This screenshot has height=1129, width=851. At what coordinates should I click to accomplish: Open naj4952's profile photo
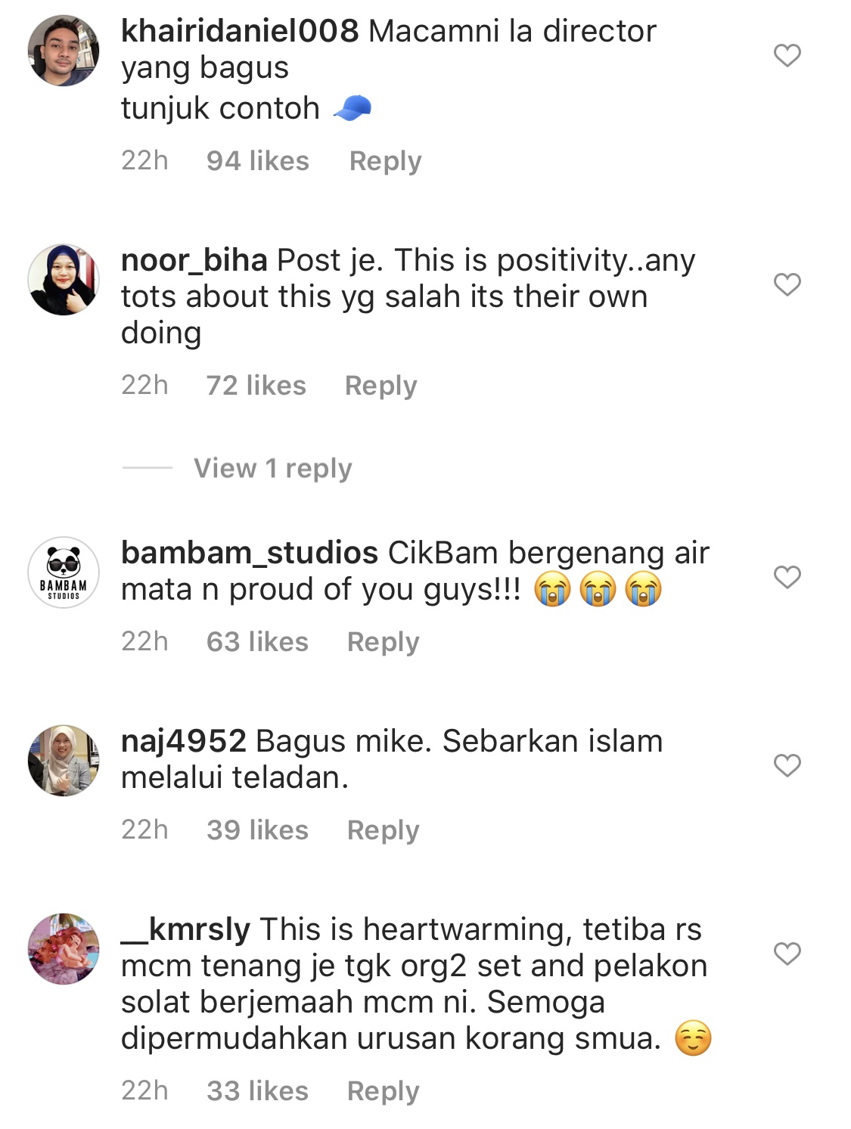64,761
